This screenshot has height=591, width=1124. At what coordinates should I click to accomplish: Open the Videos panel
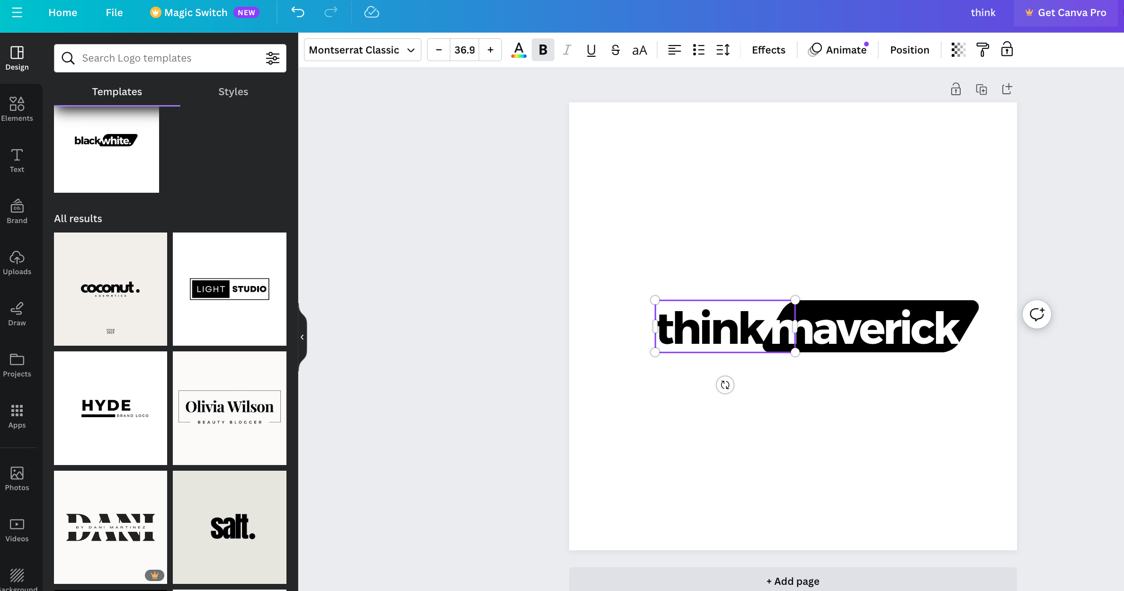[17, 529]
